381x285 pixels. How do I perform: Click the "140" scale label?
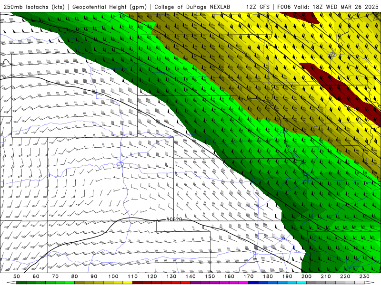(x=190, y=276)
